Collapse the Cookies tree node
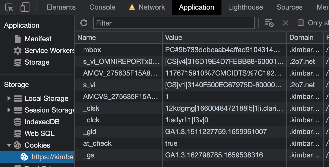Image resolution: width=329 pixels, height=167 pixels. point(9,145)
